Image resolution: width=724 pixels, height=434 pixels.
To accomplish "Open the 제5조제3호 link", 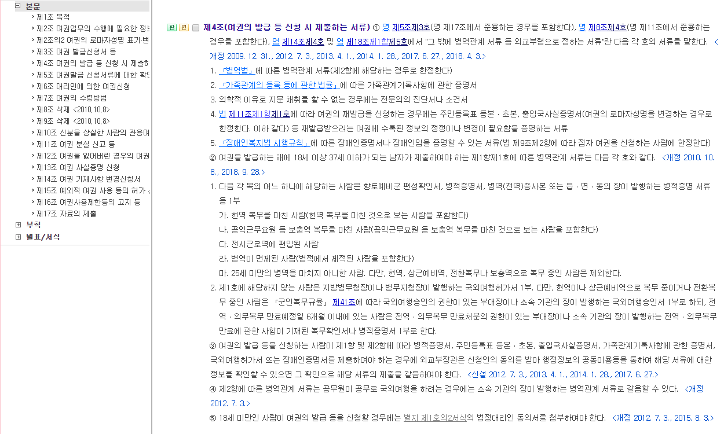I will coord(411,27).
